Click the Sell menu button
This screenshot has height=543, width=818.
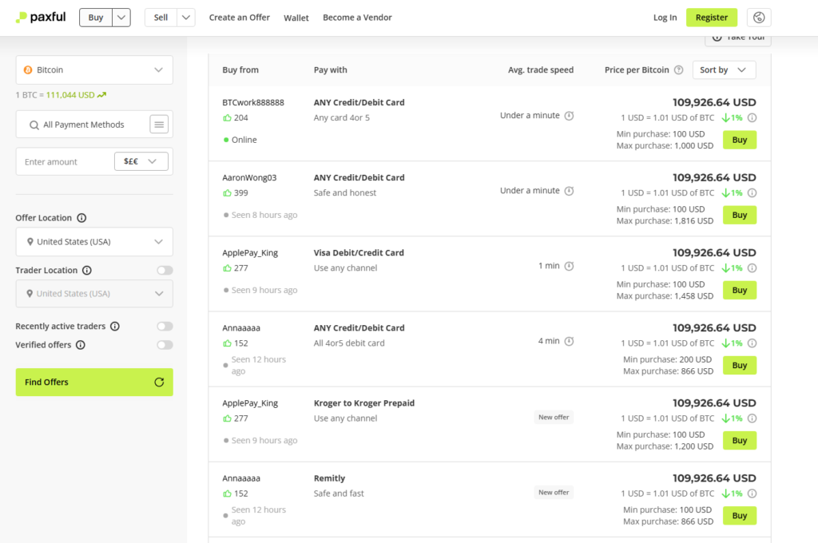[161, 18]
